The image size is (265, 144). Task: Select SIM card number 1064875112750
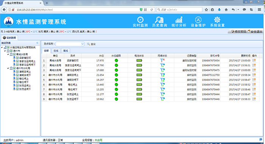tap(210, 75)
